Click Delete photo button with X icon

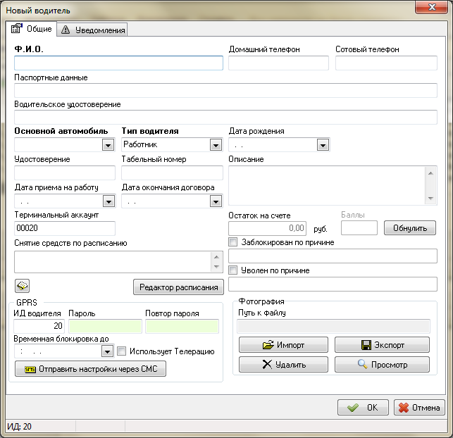coord(283,364)
